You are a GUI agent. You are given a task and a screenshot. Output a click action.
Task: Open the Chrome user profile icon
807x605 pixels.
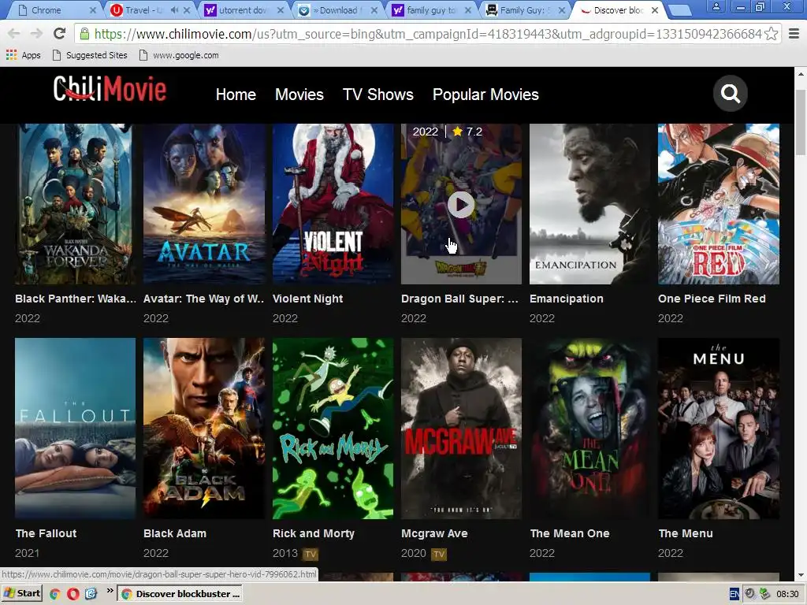(x=716, y=7)
